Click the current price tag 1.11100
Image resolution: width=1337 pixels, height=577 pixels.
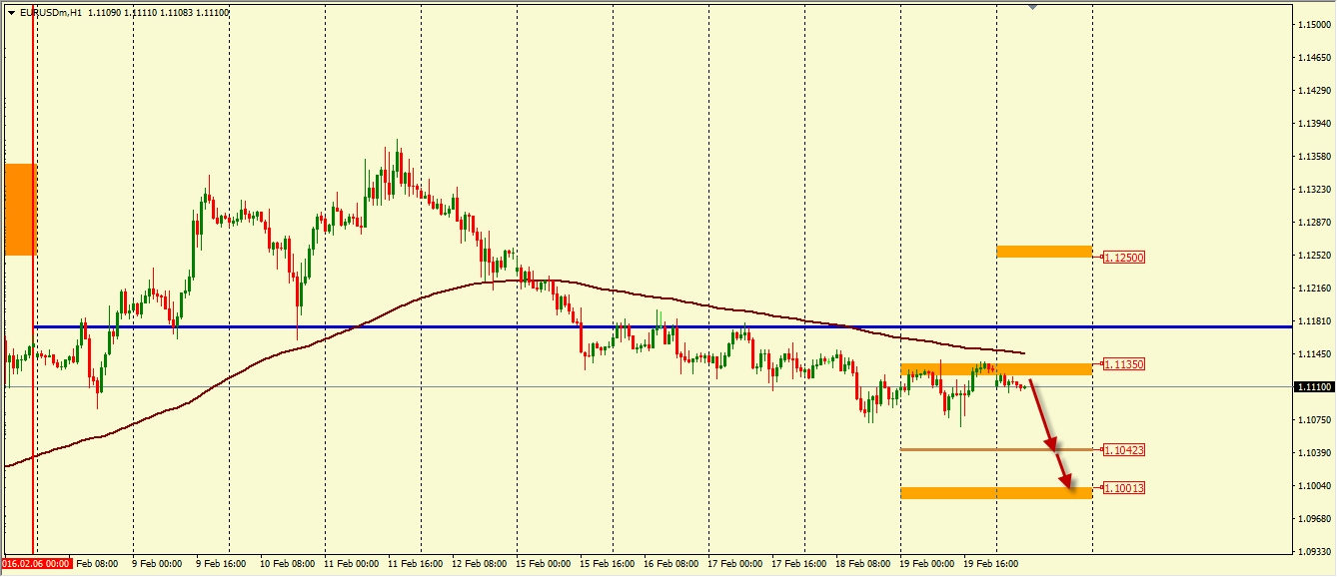(1313, 387)
